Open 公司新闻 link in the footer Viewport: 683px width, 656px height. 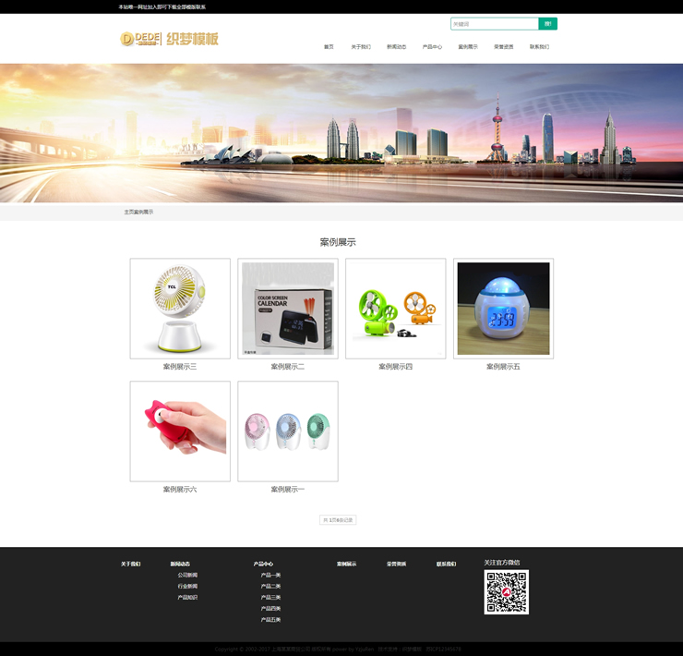pyautogui.click(x=187, y=575)
